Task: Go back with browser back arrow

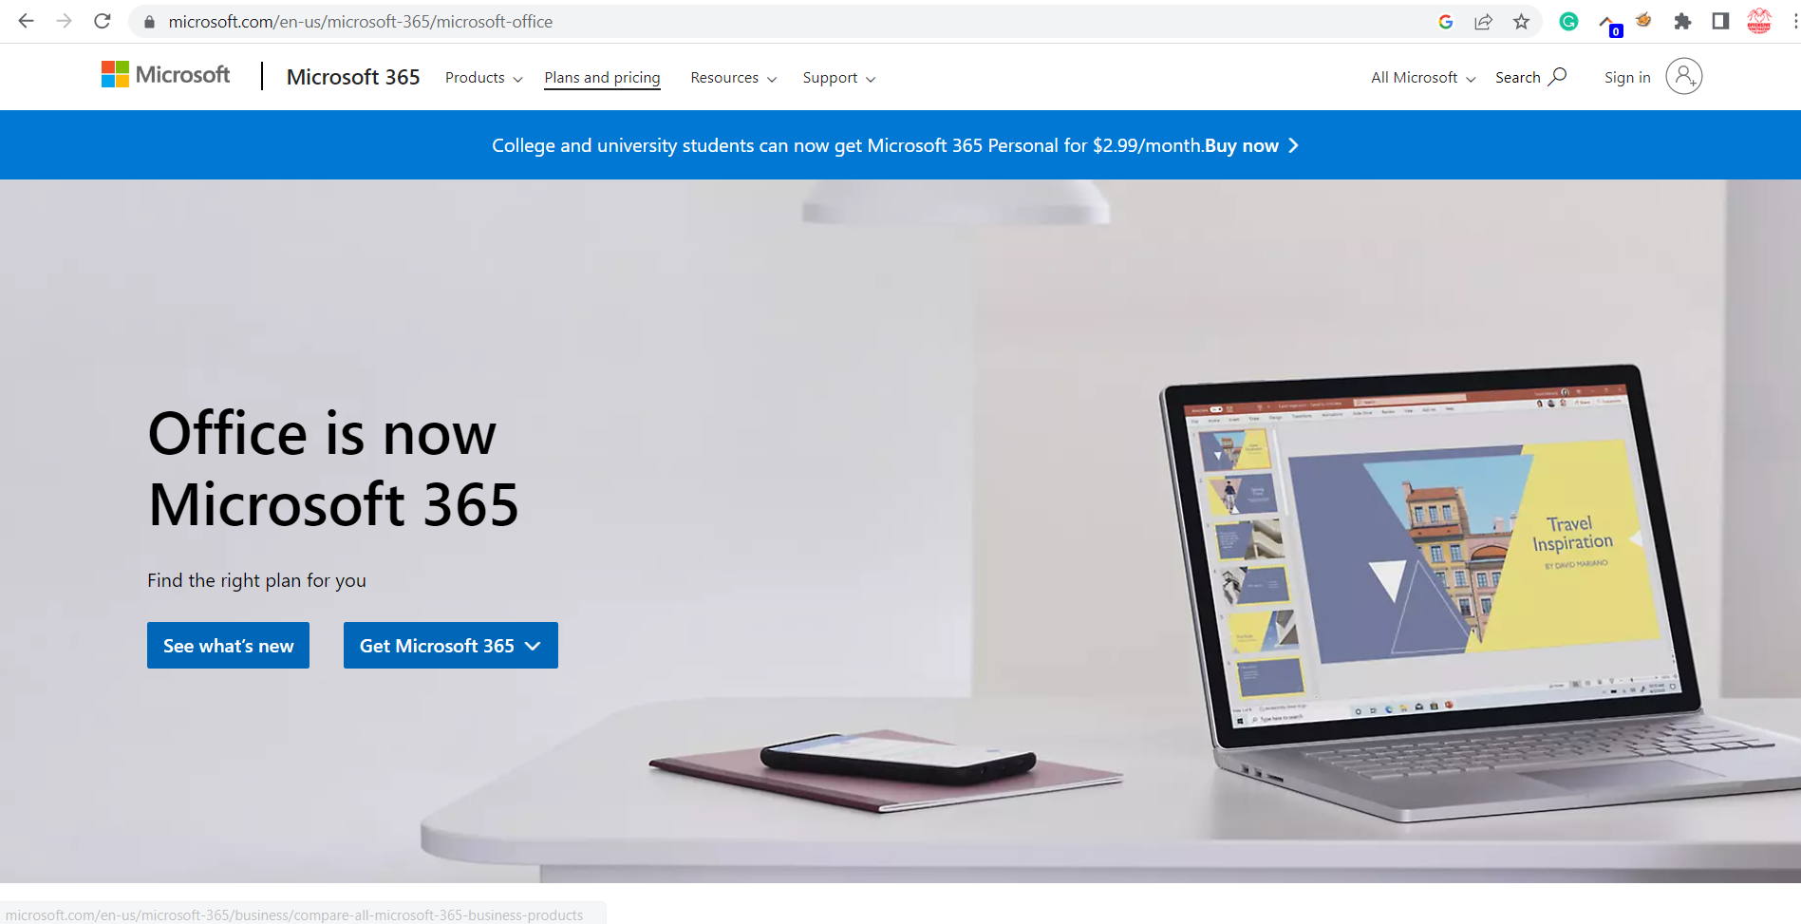Action: click(26, 21)
